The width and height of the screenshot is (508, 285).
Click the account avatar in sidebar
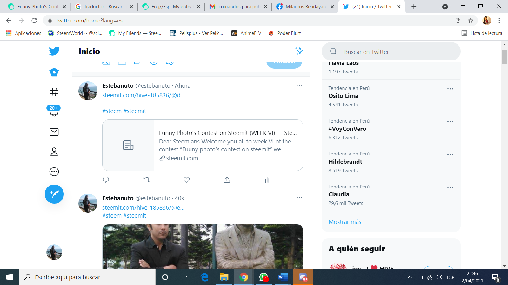[x=54, y=252]
